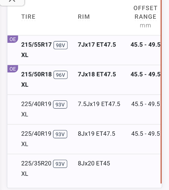Viewport: 169px width, 190px height.
Task: Click the XL label under 215/50R18
Action: 25,85
